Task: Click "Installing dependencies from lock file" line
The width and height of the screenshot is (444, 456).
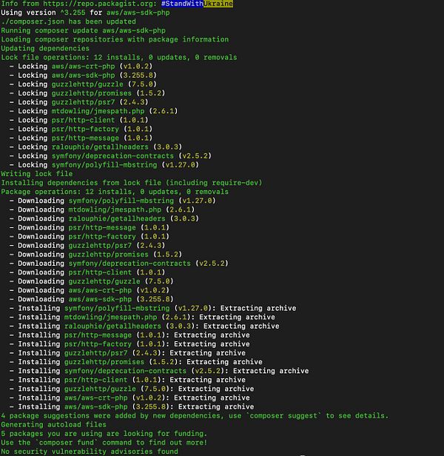Action: (x=132, y=183)
